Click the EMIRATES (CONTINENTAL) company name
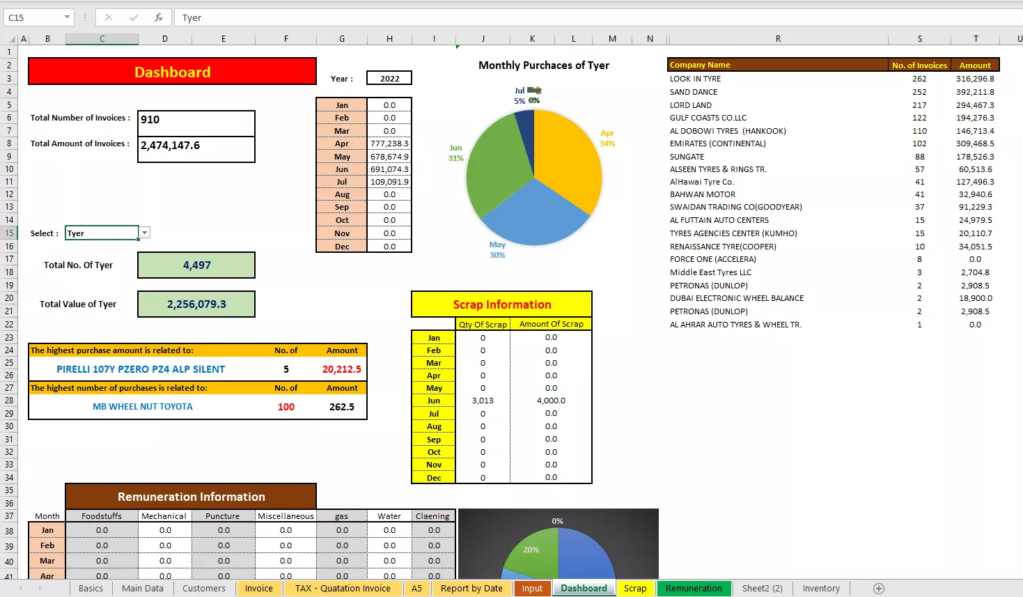This screenshot has width=1023, height=597. click(718, 144)
